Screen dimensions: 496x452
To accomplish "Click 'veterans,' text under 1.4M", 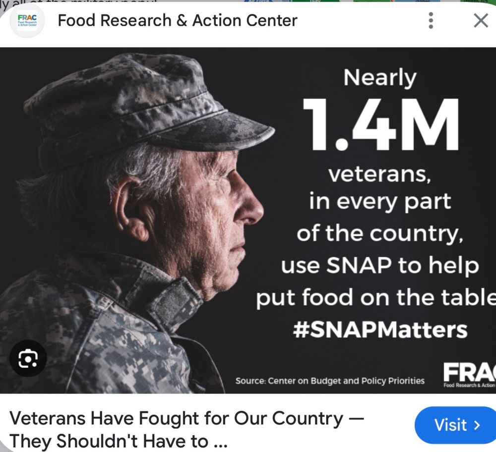I will pyautogui.click(x=379, y=174).
